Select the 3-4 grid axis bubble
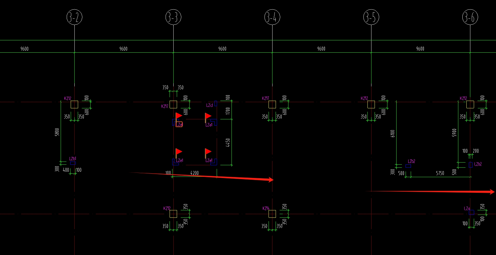This screenshot has width=496, height=255. (272, 17)
